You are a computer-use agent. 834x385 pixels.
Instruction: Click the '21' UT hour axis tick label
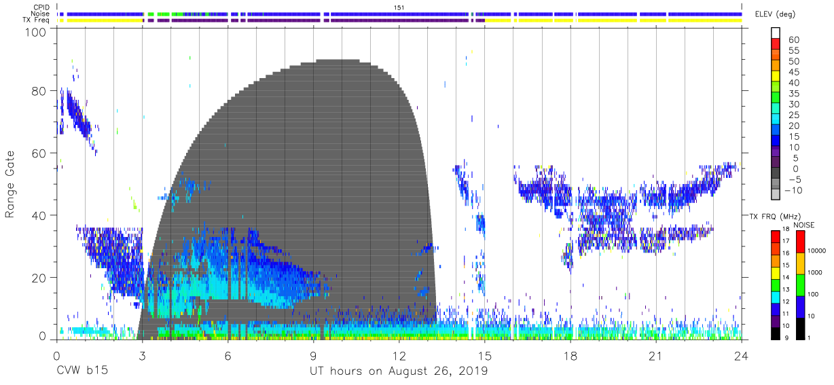click(x=656, y=355)
